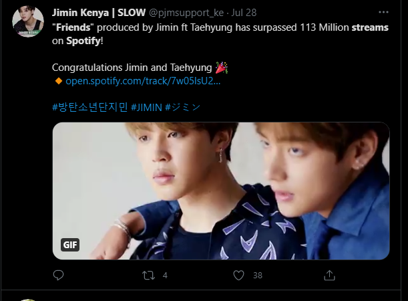Image resolution: width=408 pixels, height=301 pixels.
Task: Click the retweet count of 4
Action: click(165, 275)
